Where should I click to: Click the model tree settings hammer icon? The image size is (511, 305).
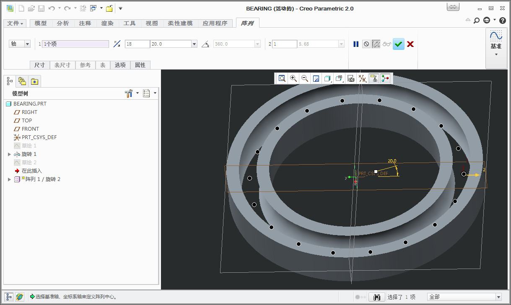129,93
